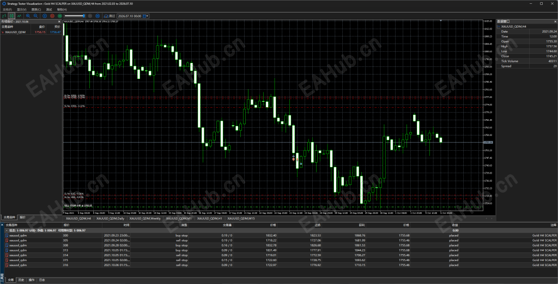The width and height of the screenshot is (558, 284).
Task: Zoom in on the chart
Action: [x=28, y=16]
